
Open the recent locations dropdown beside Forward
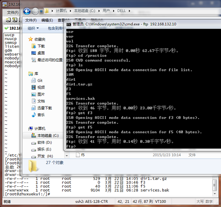(41, 11)
